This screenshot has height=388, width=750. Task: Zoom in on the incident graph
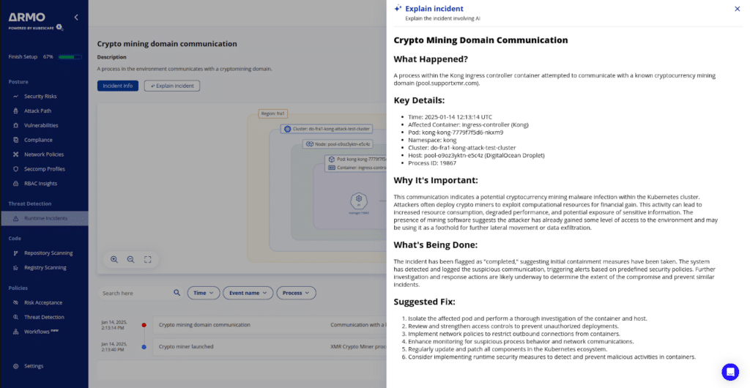click(114, 259)
